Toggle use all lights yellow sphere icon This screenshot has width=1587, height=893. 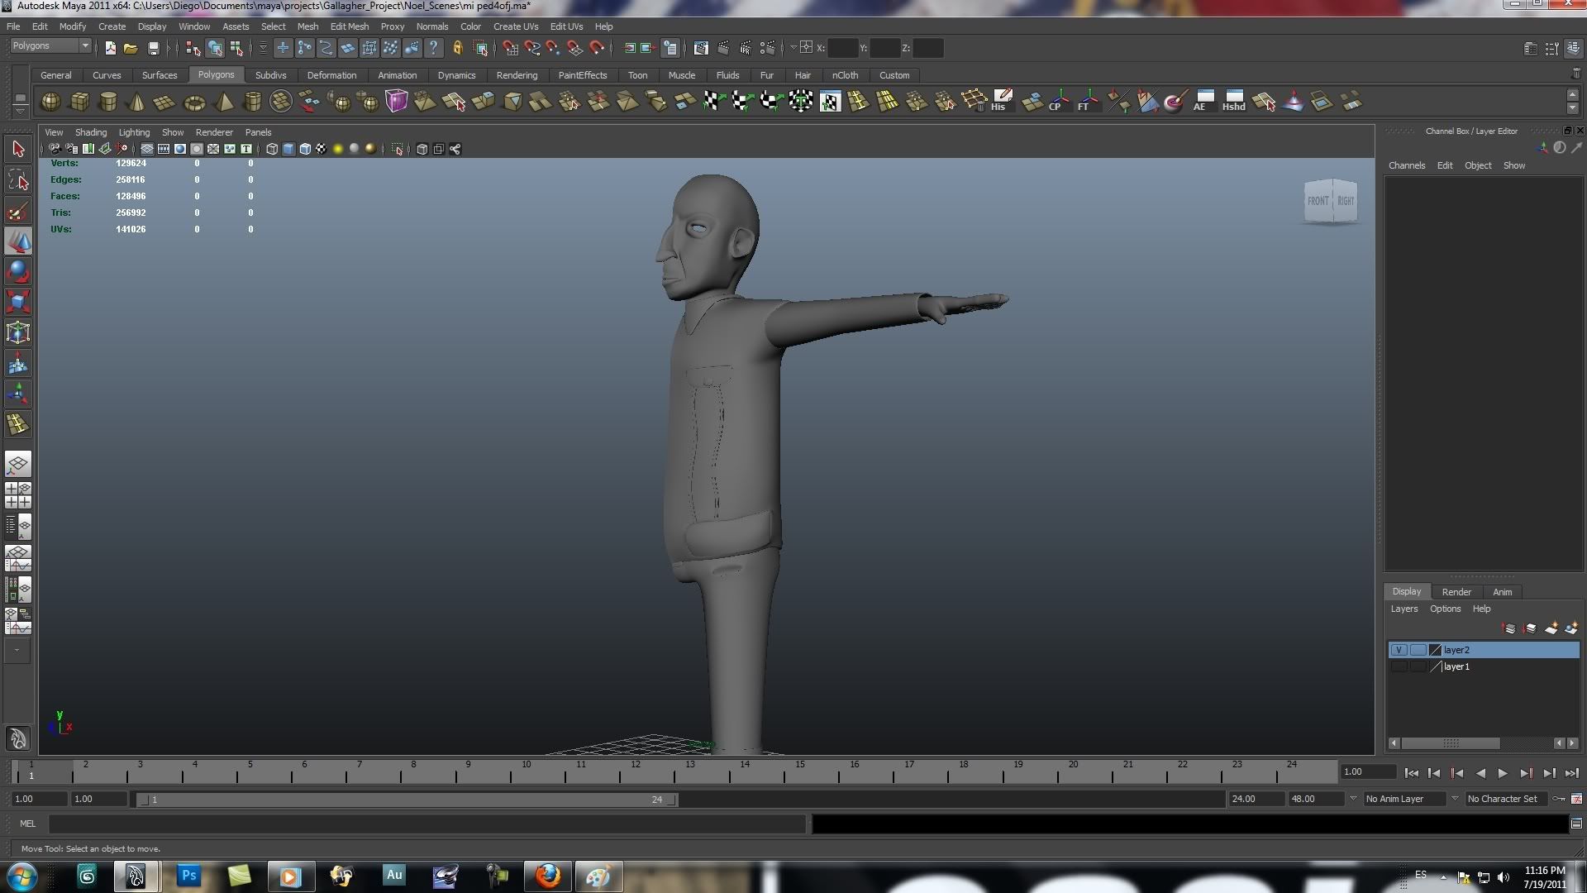click(338, 149)
